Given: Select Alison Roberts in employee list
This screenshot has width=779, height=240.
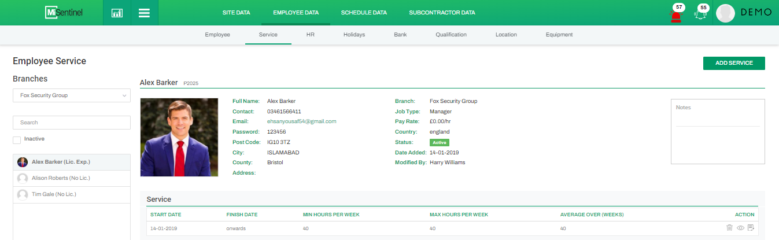Looking at the screenshot, I should (x=61, y=178).
